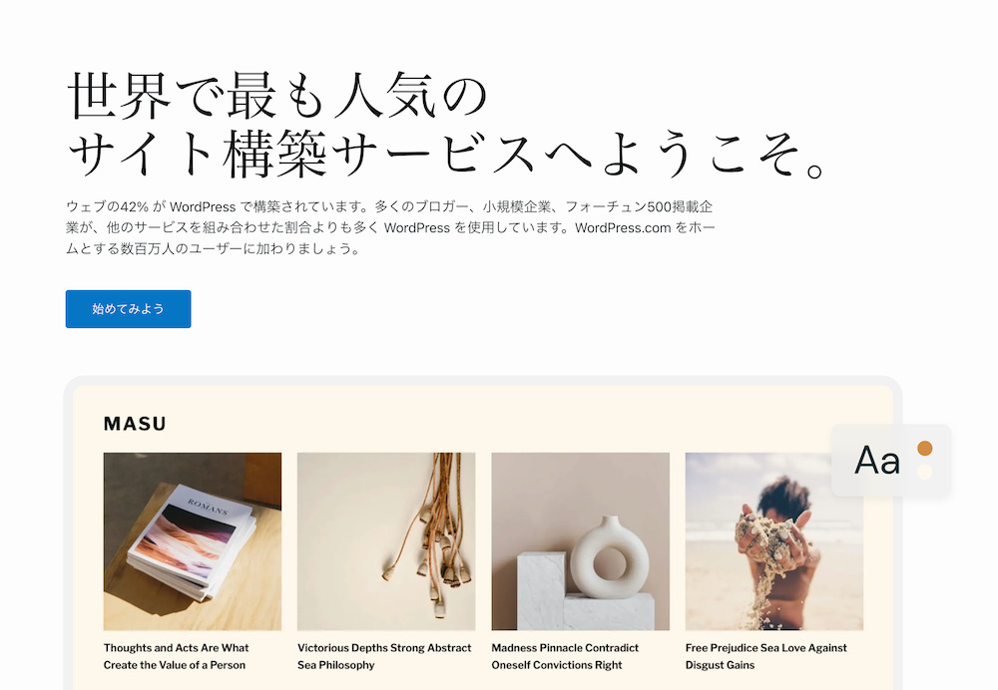Open the MASU site title
Screen dimensions: 998x690
tap(135, 424)
